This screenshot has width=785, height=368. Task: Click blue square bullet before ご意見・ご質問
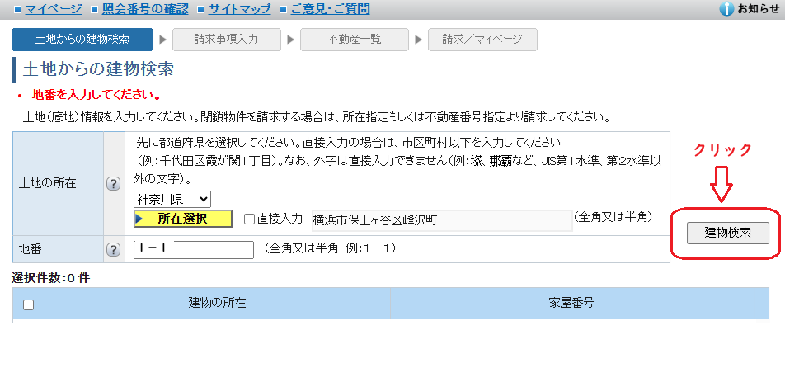pos(283,10)
